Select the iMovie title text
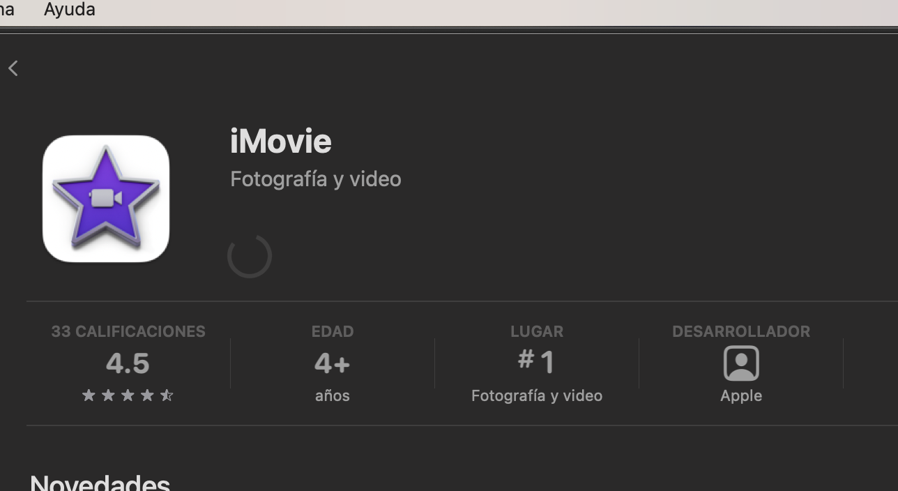898x491 pixels. pyautogui.click(x=281, y=142)
